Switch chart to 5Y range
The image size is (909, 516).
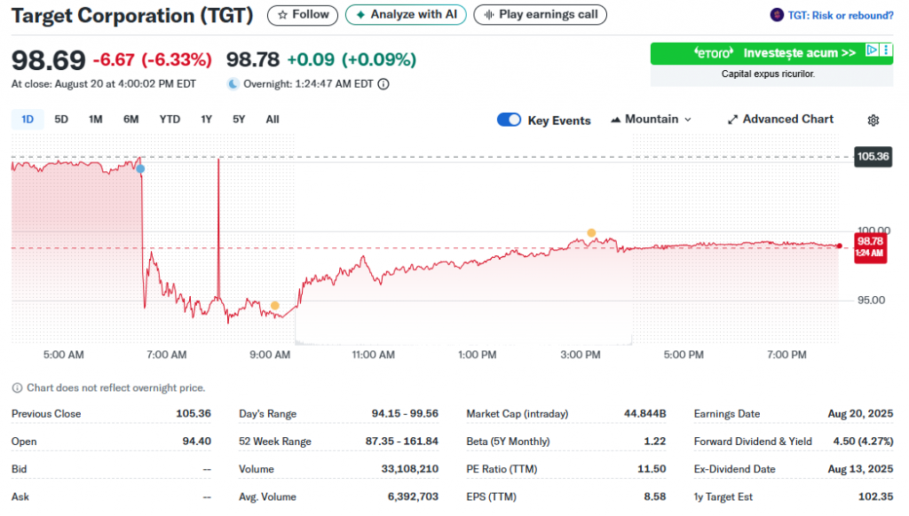pos(239,120)
